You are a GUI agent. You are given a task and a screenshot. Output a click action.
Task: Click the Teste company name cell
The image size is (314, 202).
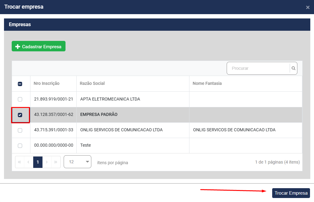coord(85,145)
